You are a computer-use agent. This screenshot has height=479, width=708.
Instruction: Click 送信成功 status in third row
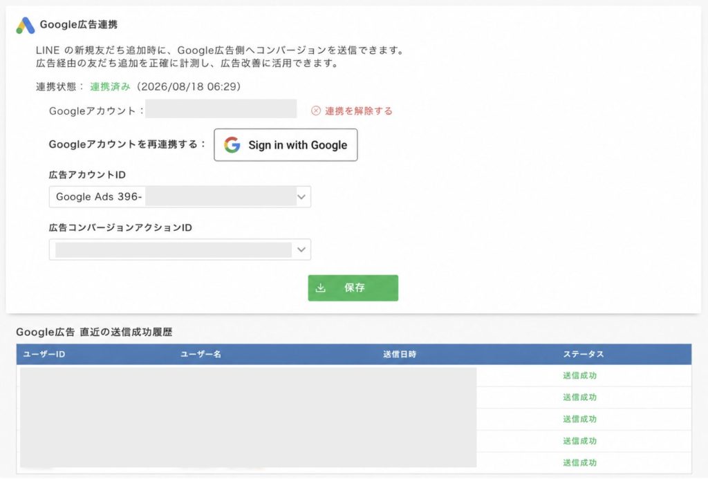coord(580,419)
